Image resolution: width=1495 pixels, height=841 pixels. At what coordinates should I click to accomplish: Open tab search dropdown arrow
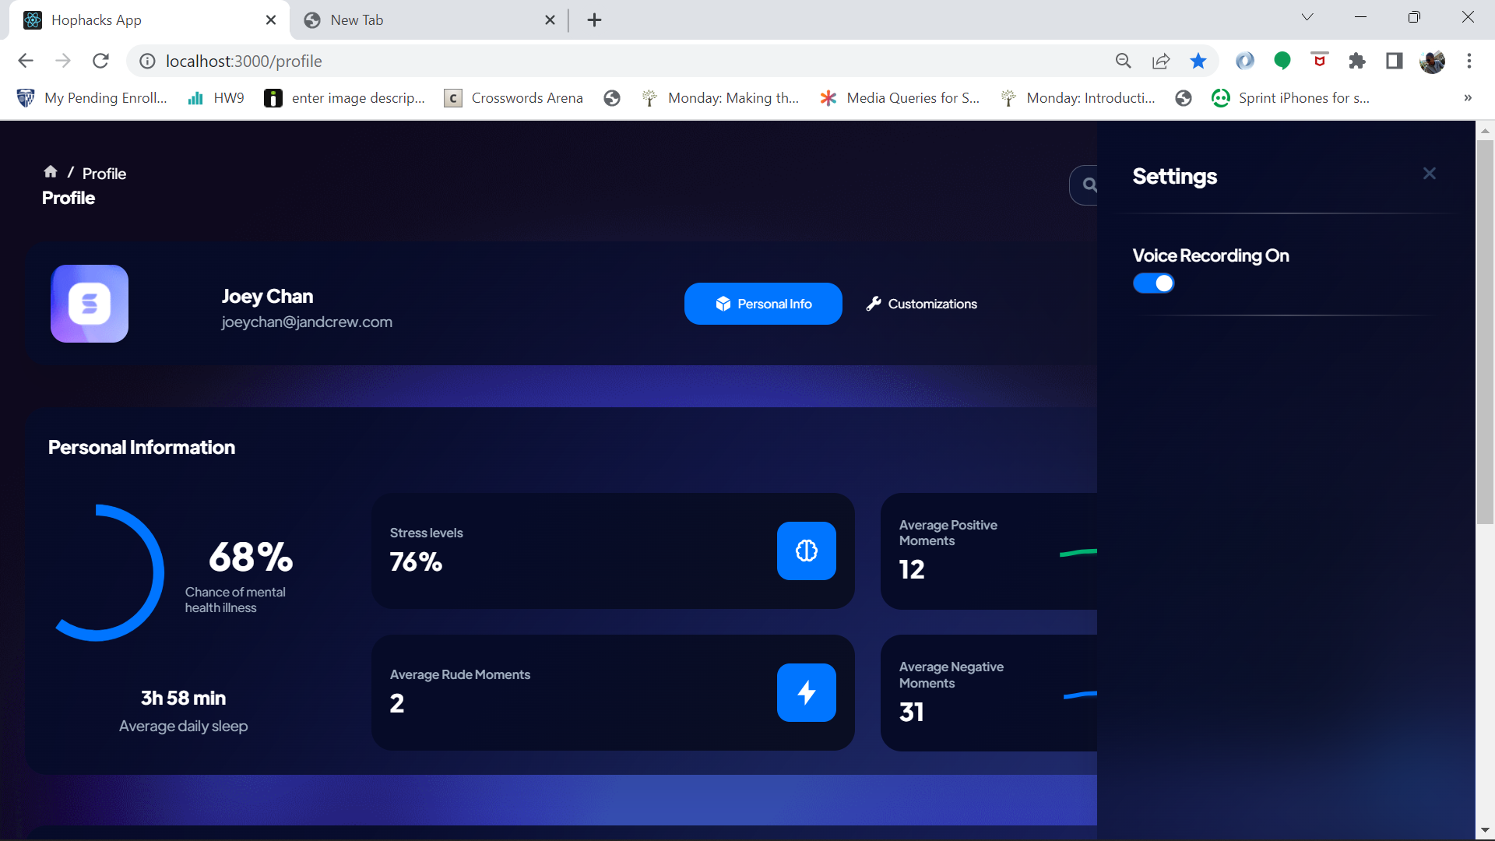(x=1307, y=17)
